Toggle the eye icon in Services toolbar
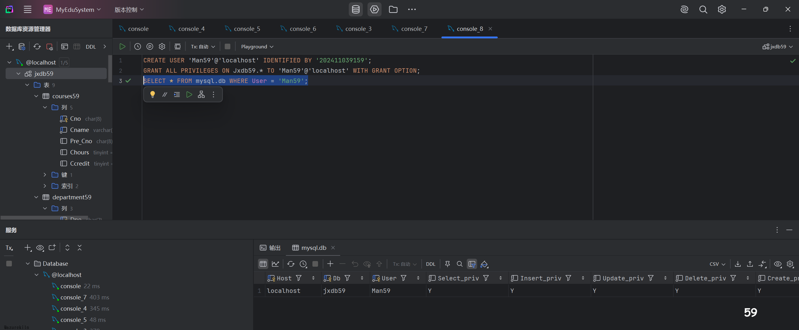 coord(40,248)
